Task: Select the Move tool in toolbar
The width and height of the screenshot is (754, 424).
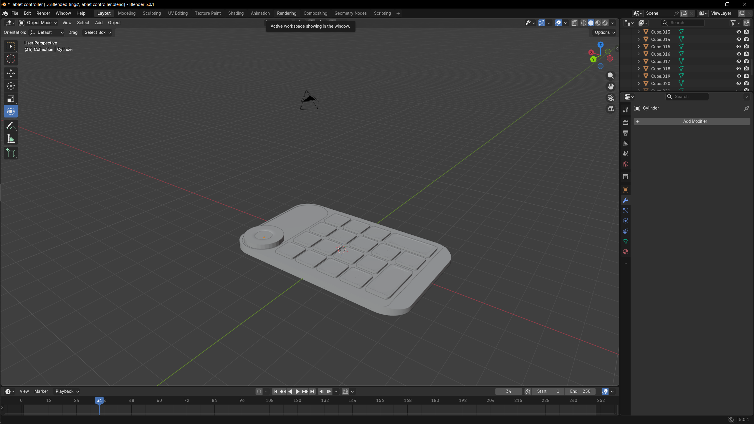Action: [x=11, y=73]
